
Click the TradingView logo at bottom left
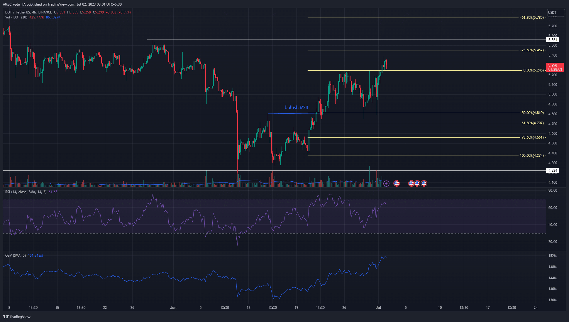click(17, 317)
